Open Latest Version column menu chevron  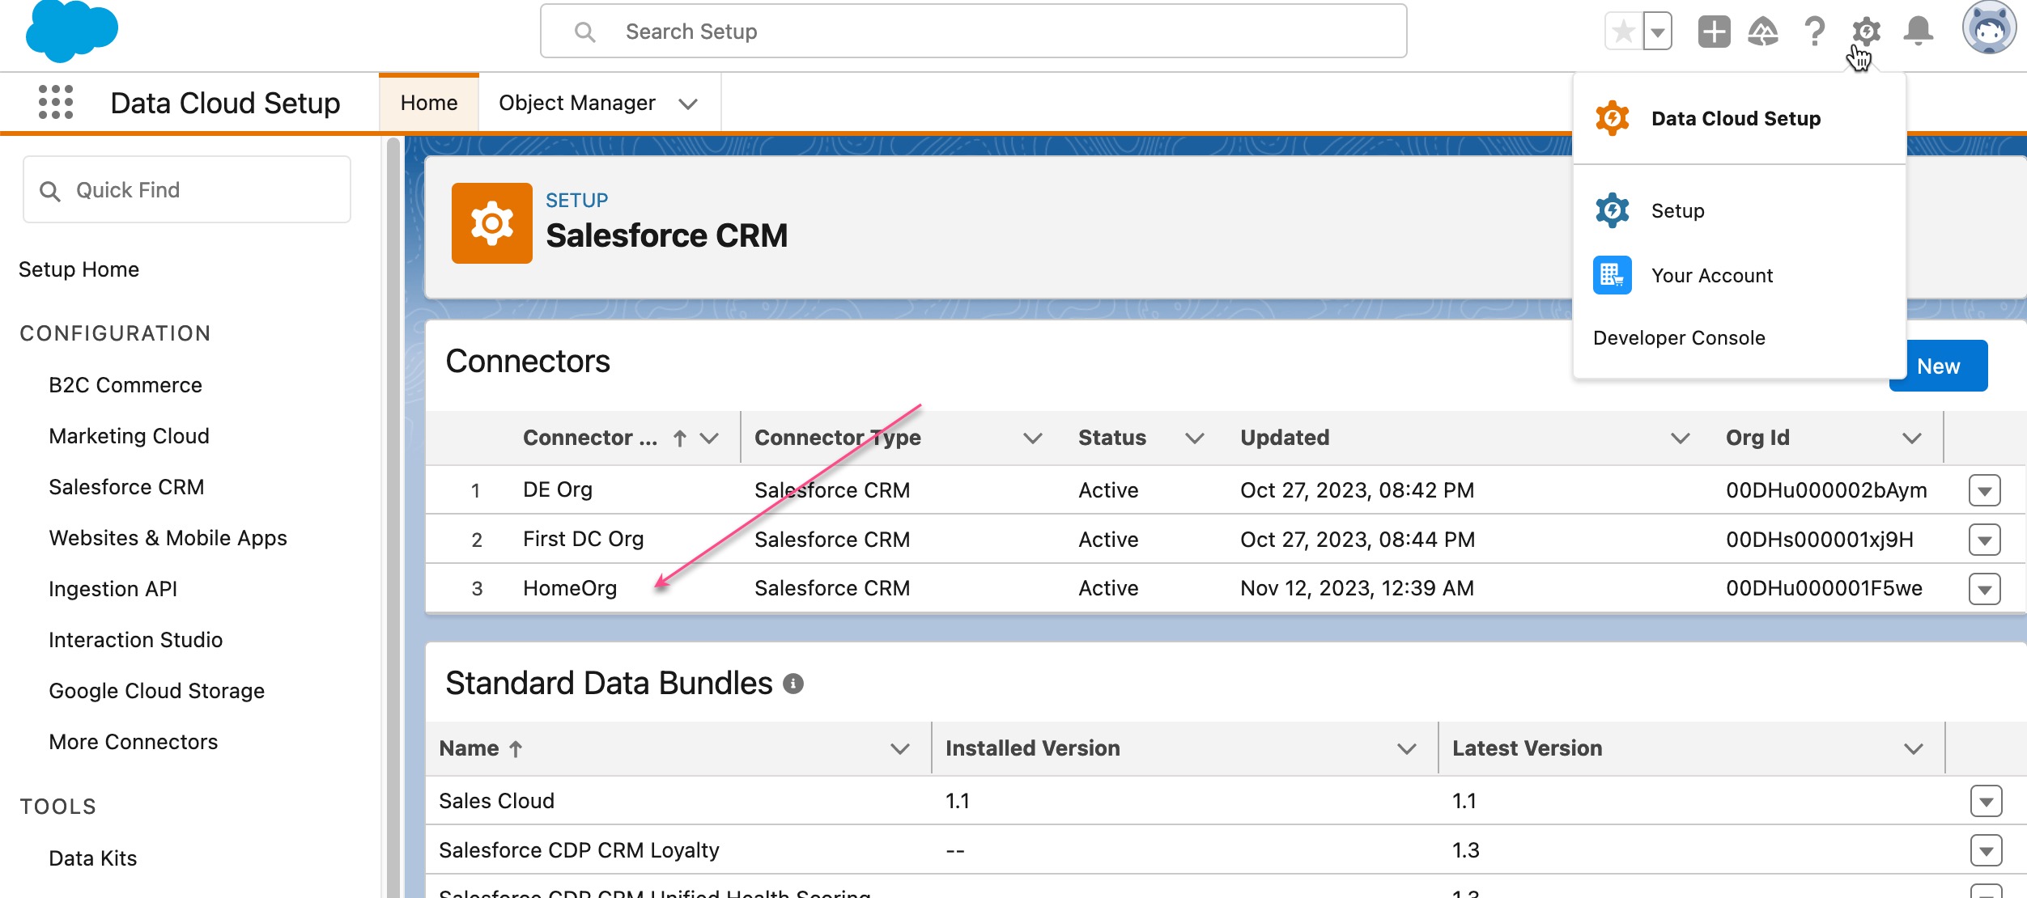click(x=1913, y=749)
